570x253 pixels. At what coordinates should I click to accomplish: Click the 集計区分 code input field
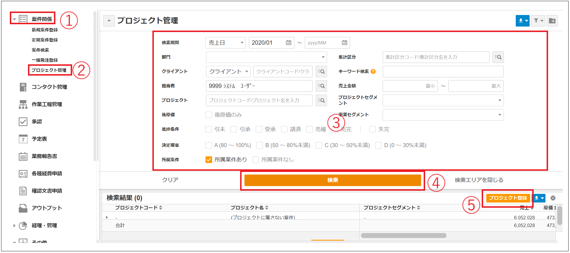point(436,57)
